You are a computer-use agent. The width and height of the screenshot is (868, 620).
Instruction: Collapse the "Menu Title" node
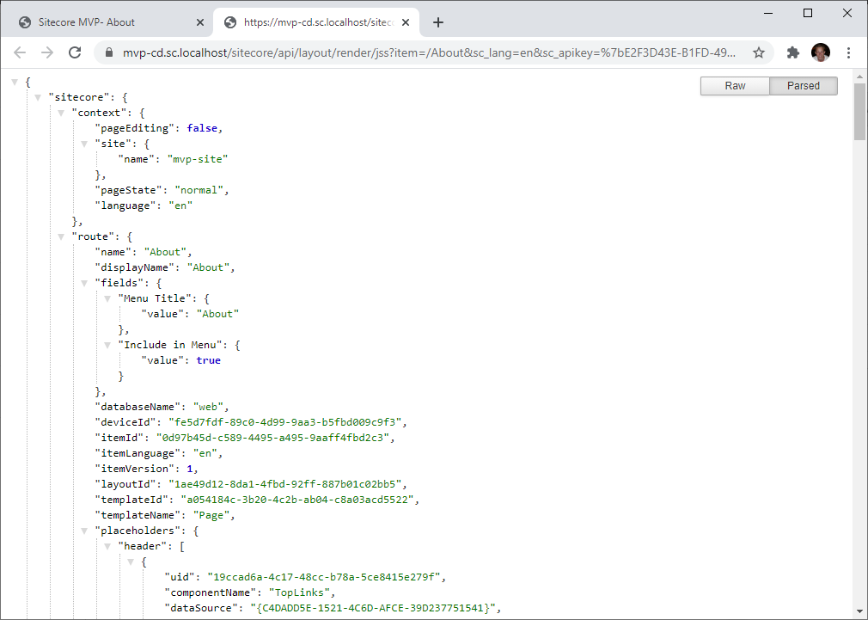(x=108, y=298)
